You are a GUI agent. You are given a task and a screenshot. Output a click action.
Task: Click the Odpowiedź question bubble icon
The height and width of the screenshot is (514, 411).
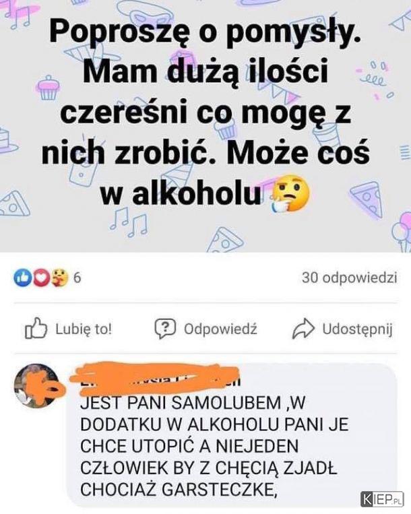165,329
